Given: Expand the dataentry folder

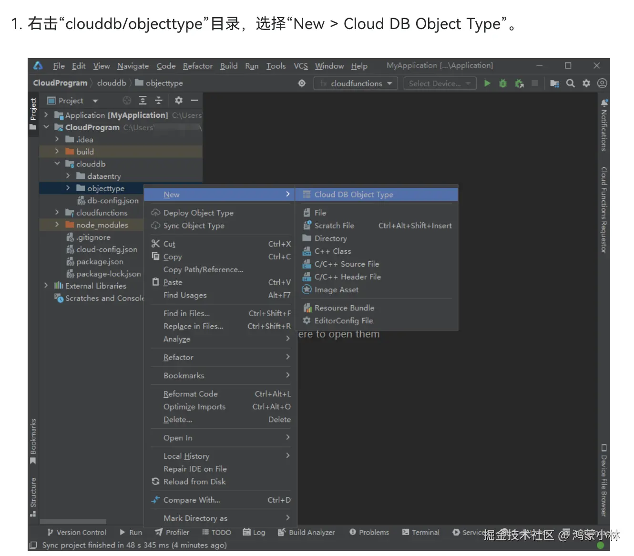Looking at the screenshot, I should pyautogui.click(x=68, y=176).
